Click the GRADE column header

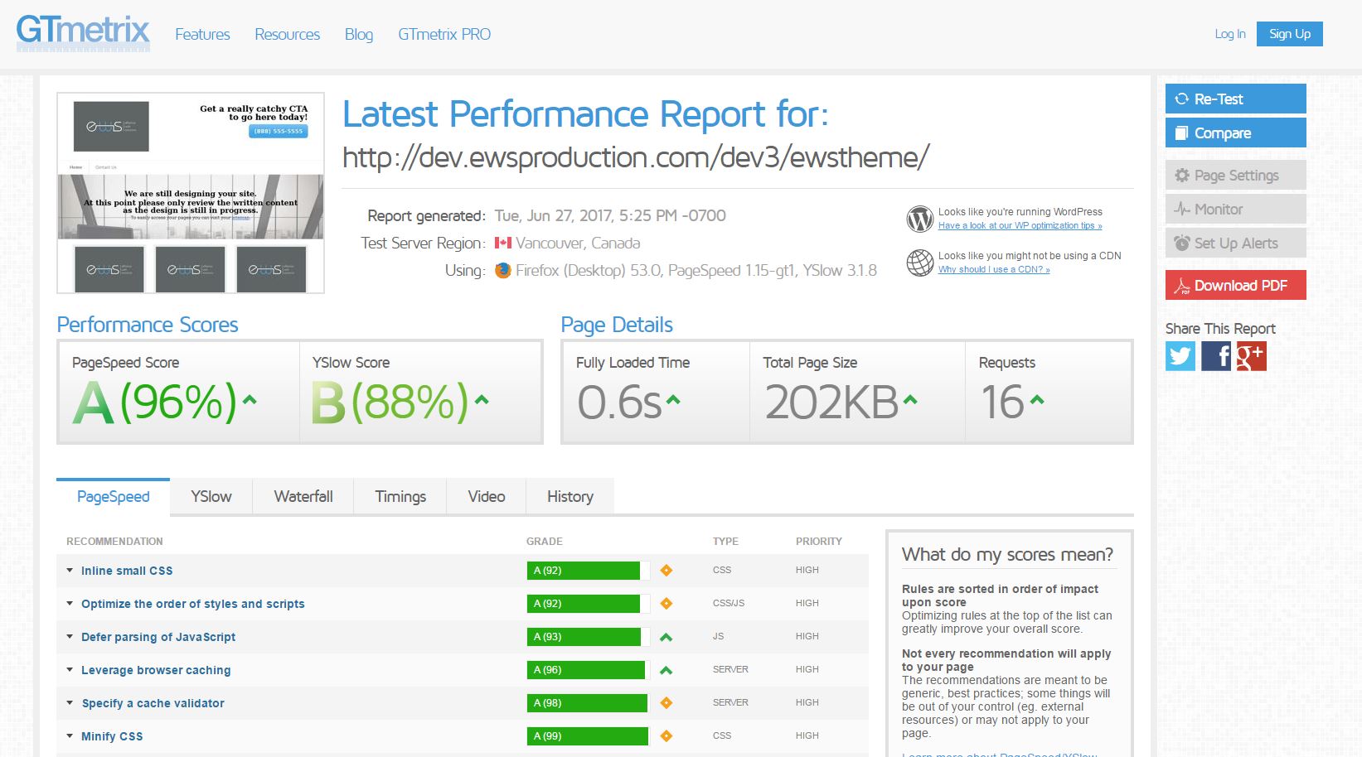click(x=545, y=541)
